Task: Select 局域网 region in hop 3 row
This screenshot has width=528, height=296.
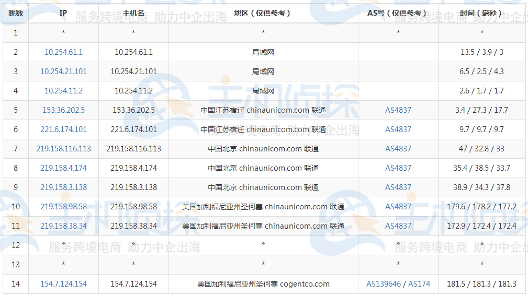Action: pyautogui.click(x=263, y=72)
